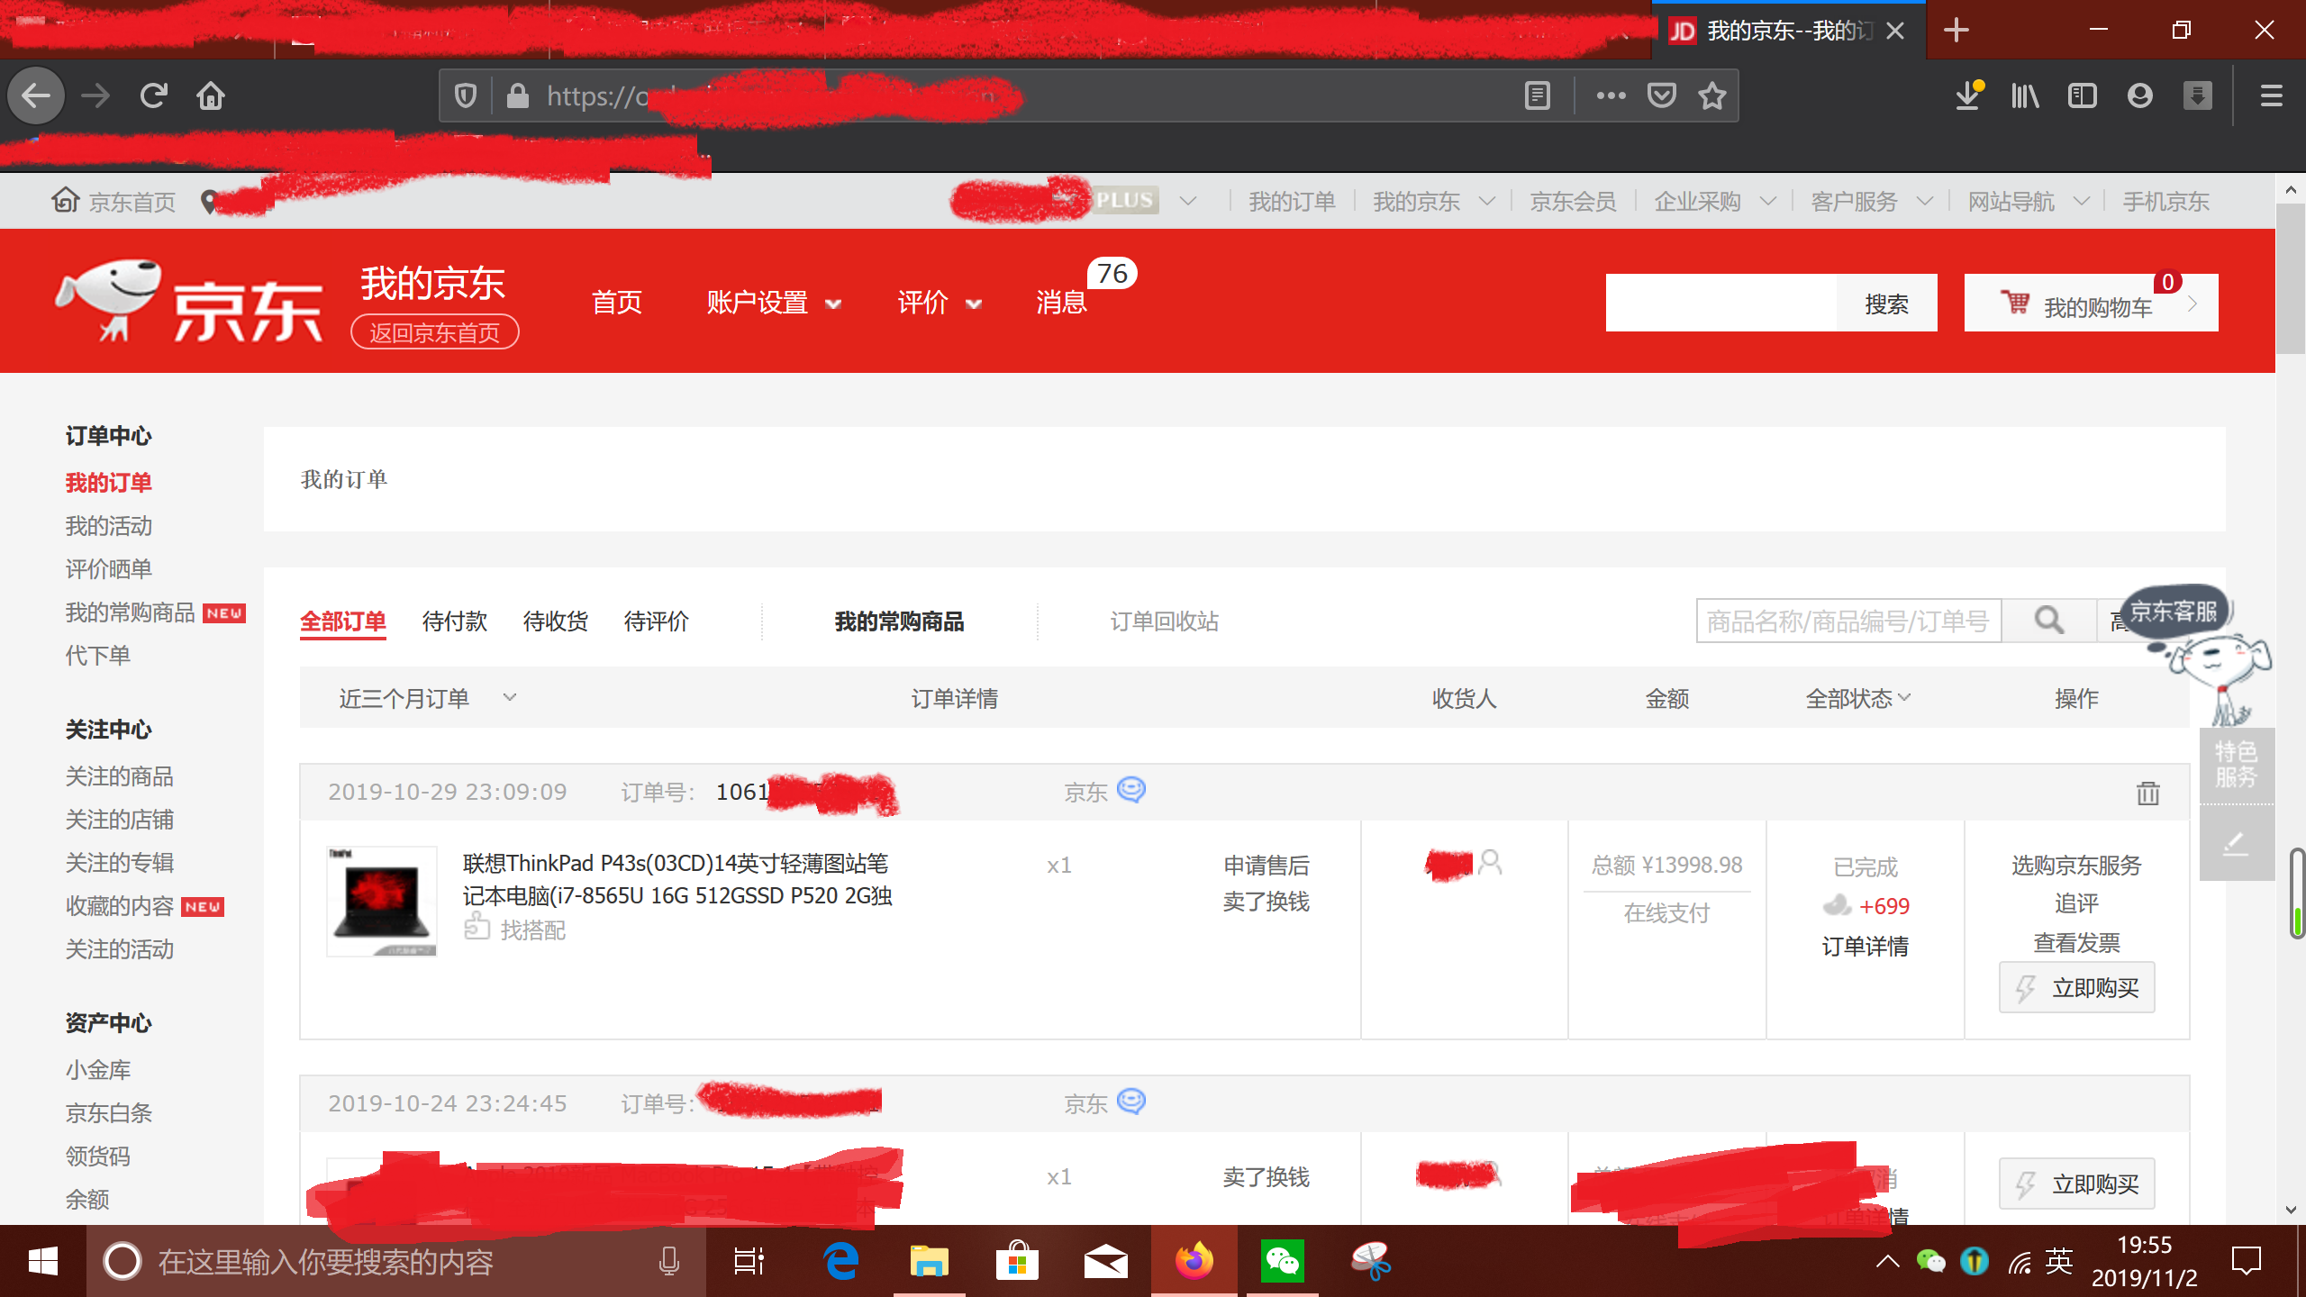Open Firefox library icon
2306x1297 pixels.
coord(2025,95)
